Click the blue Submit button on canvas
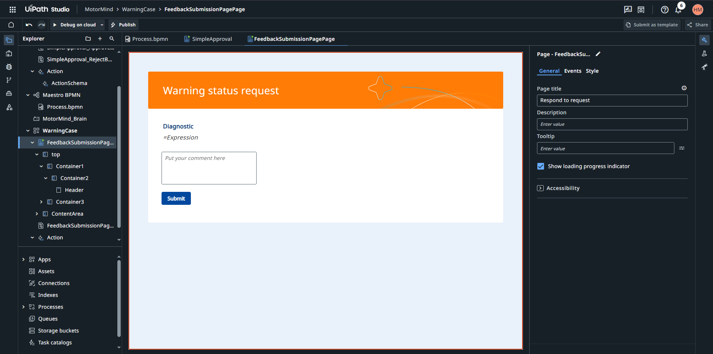 click(x=176, y=199)
